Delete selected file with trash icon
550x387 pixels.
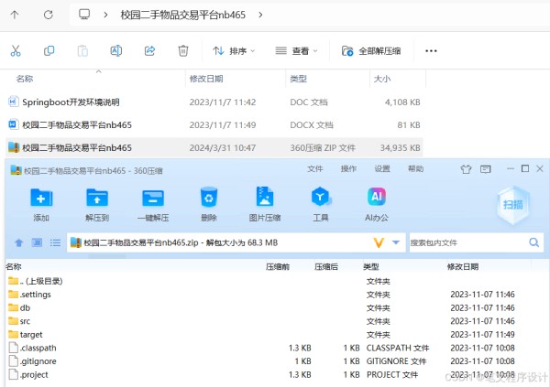point(183,51)
